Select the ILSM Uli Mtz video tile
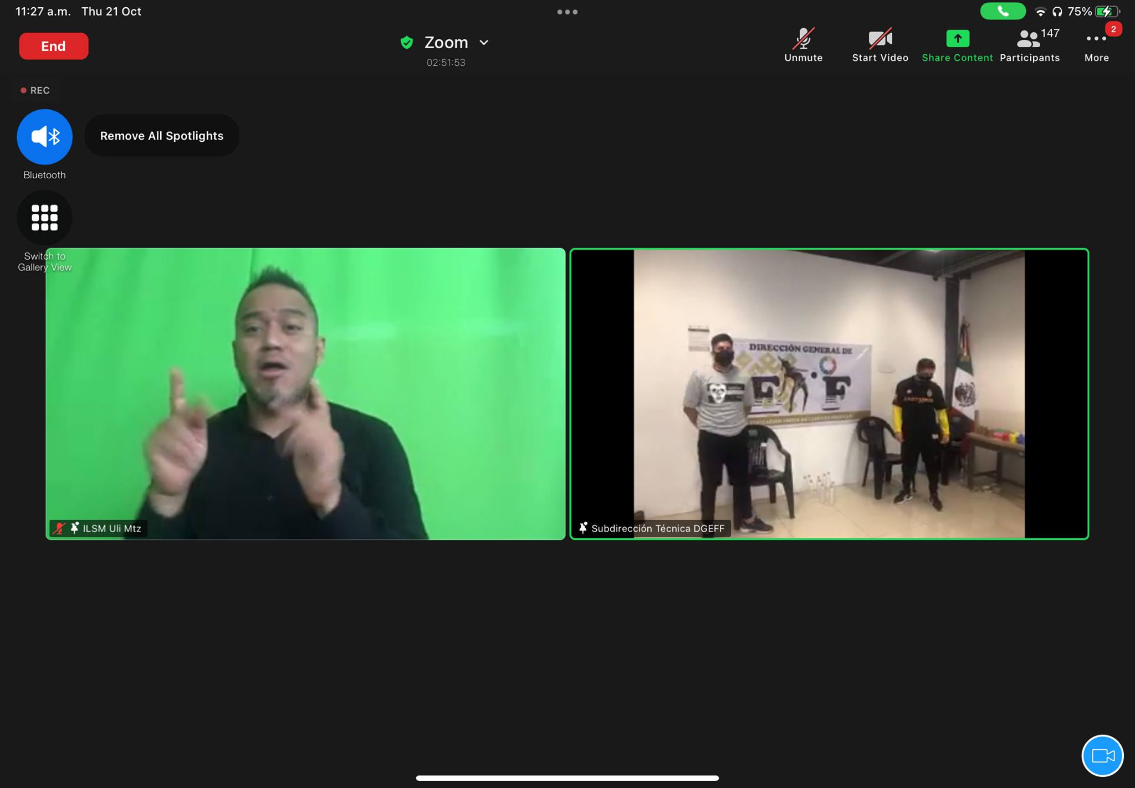The image size is (1135, 788). coord(305,394)
